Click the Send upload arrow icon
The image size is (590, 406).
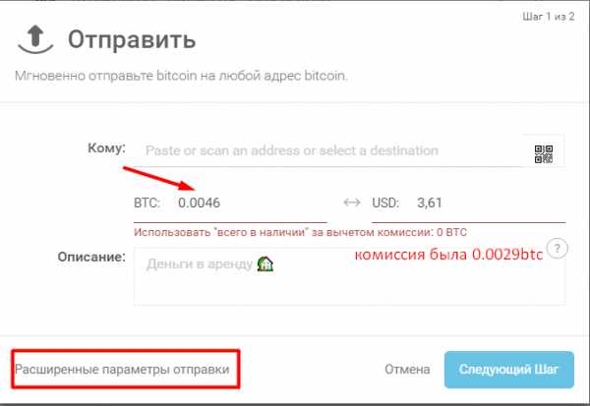coord(35,39)
